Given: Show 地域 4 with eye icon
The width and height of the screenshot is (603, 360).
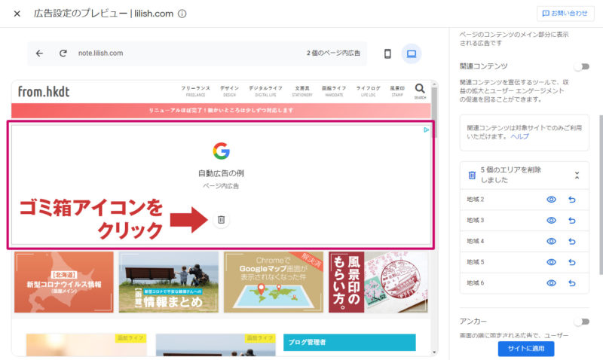Looking at the screenshot, I should coord(552,241).
